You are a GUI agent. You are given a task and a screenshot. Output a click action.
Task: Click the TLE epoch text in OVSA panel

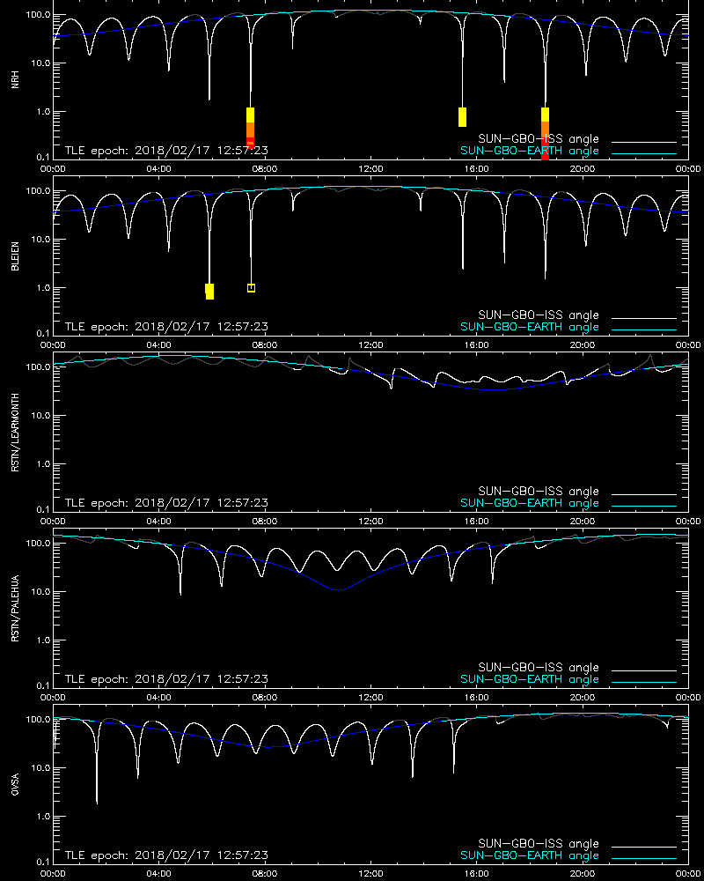166,855
